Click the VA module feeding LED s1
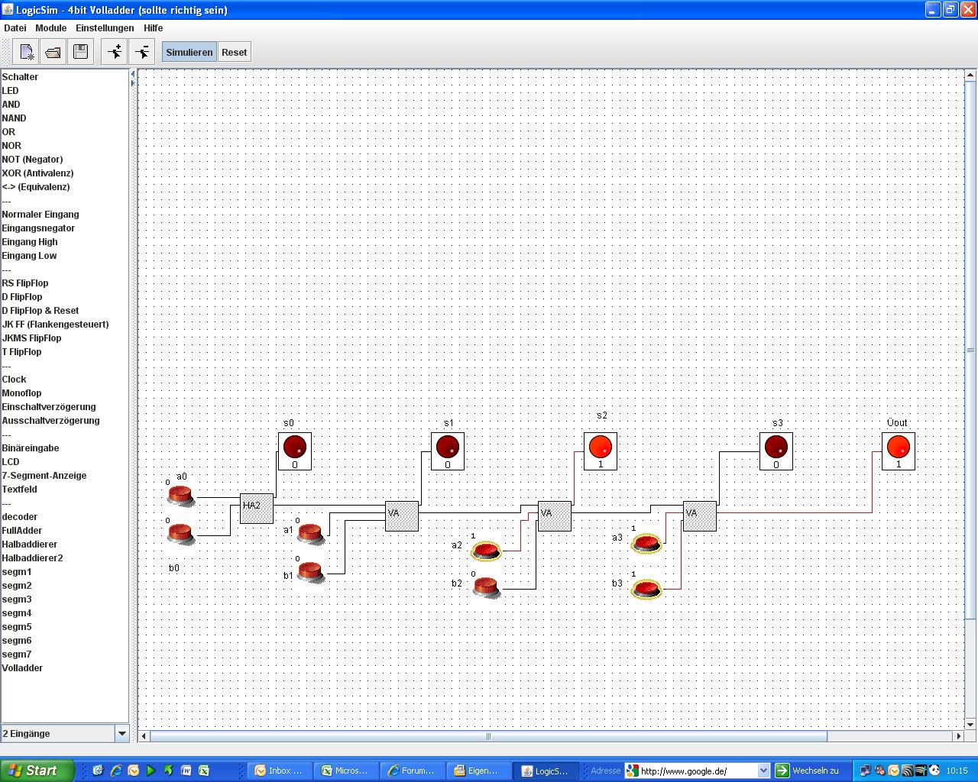978x782 pixels. tap(402, 515)
